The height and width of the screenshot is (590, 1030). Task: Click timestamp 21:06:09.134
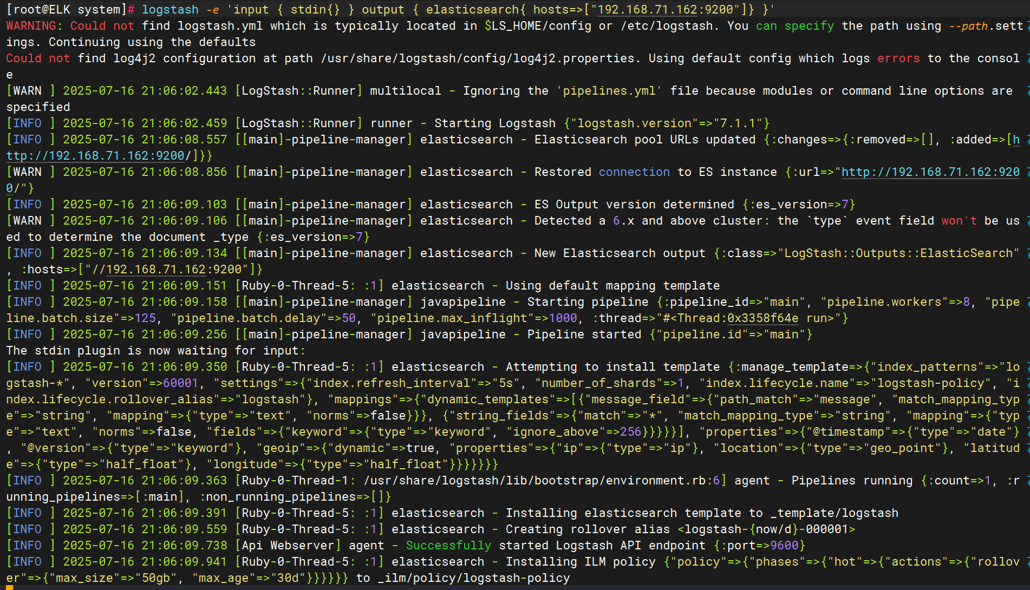tap(184, 253)
